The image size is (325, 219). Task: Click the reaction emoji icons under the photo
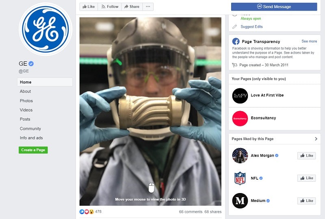[x=87, y=212]
